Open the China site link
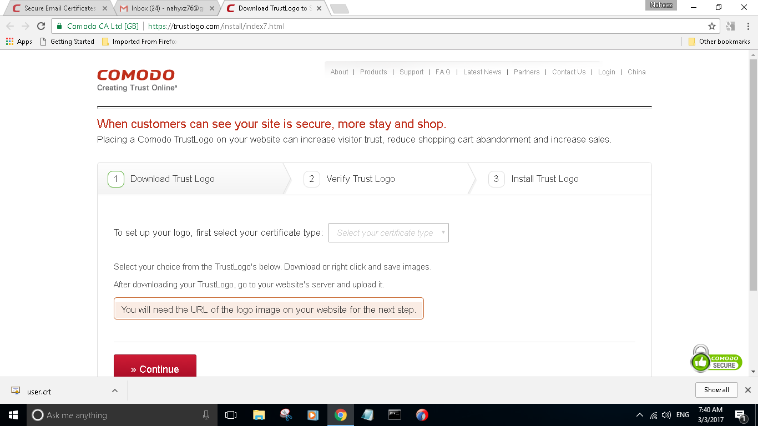 pos(636,72)
